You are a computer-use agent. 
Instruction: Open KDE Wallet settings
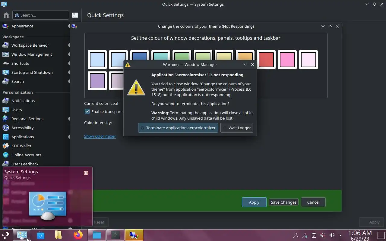click(x=21, y=146)
